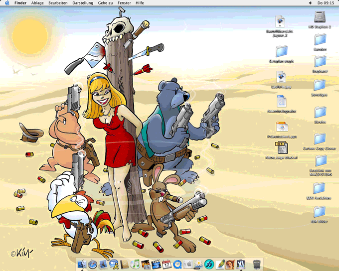Open the Address Book dock icon
339x271 pixels.
pos(125,264)
